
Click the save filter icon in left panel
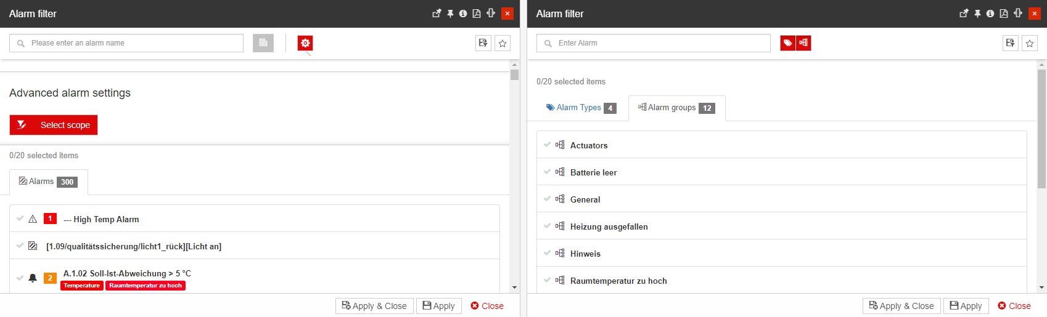pos(483,43)
